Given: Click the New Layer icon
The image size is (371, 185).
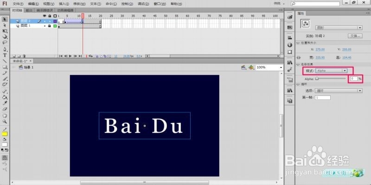Looking at the screenshot, I should 14,56.
